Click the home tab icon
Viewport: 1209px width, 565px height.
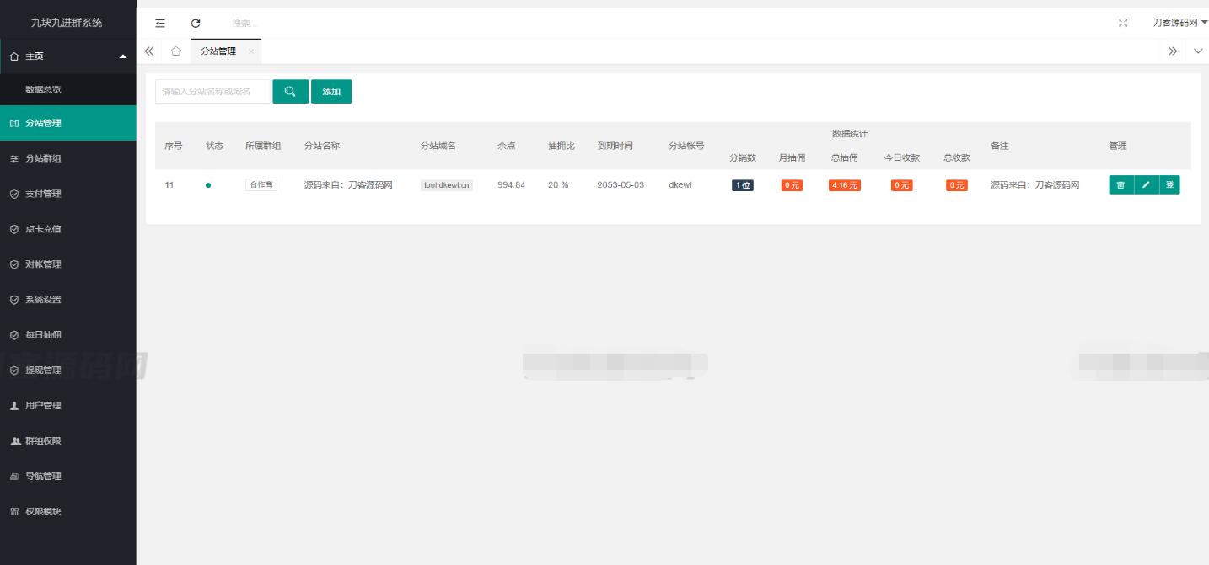pyautogui.click(x=175, y=51)
